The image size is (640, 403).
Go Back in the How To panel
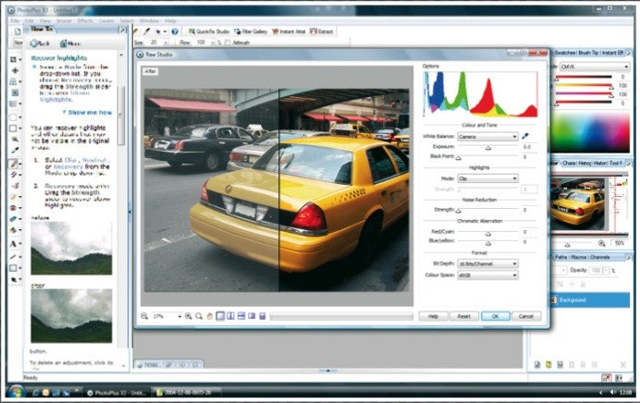[x=40, y=43]
